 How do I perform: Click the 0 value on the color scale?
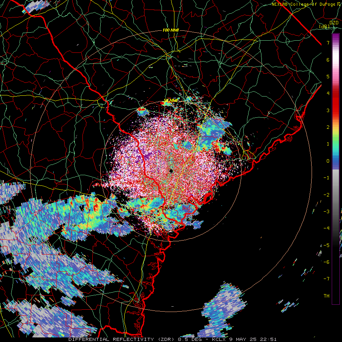[x=328, y=161]
